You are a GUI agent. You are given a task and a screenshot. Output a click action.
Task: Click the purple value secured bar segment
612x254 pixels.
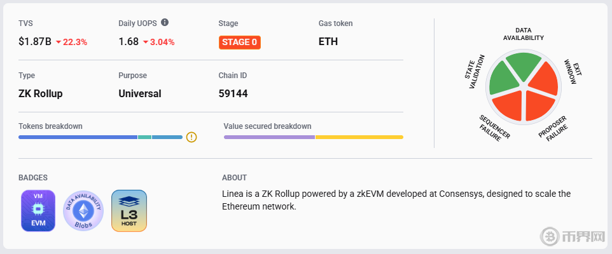click(269, 137)
